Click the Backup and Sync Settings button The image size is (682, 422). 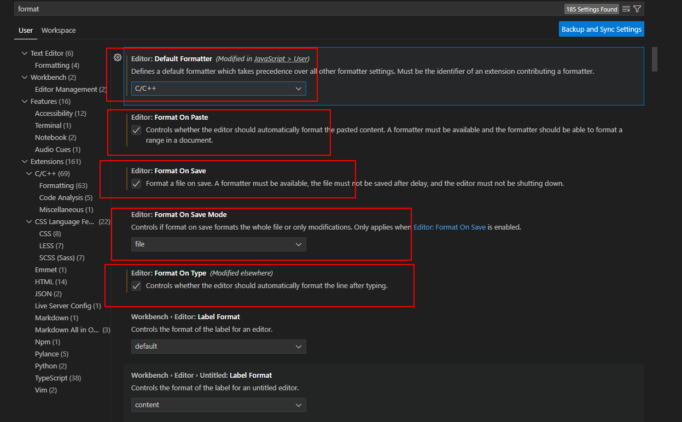pos(602,29)
